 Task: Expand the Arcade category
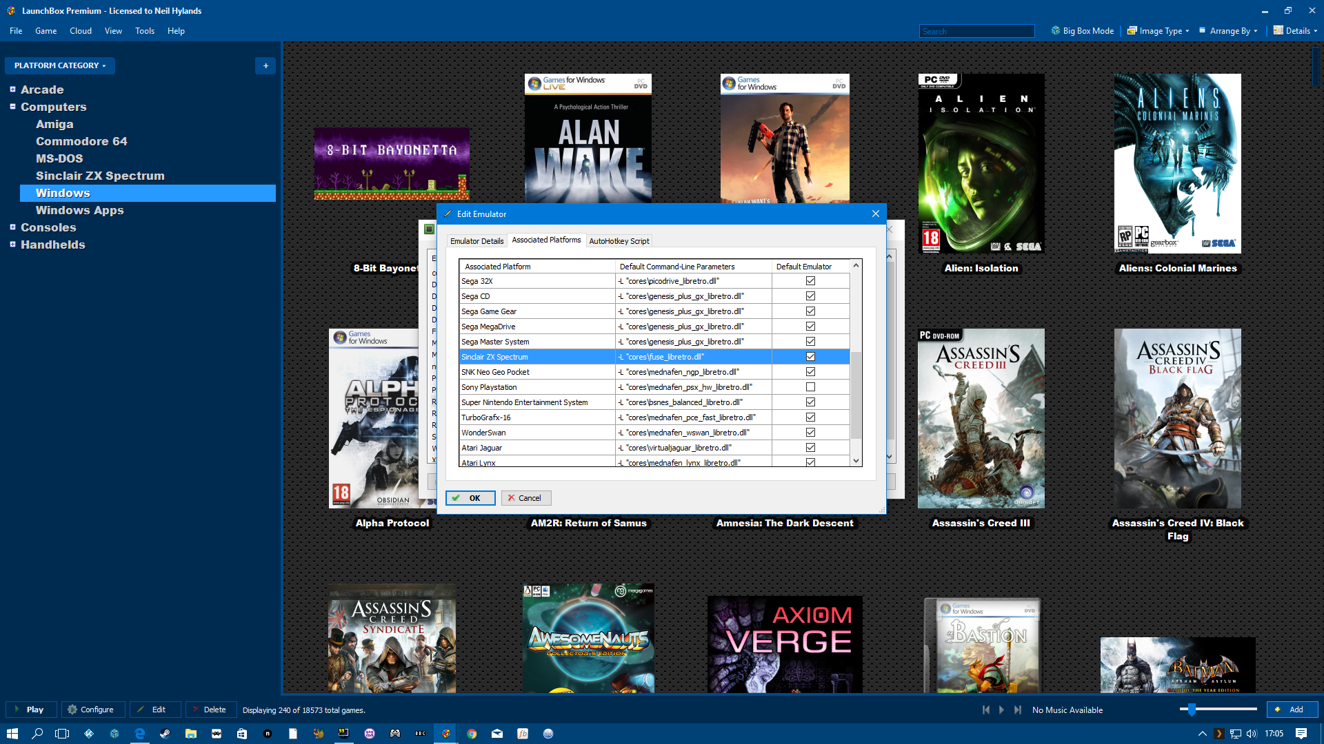12,90
